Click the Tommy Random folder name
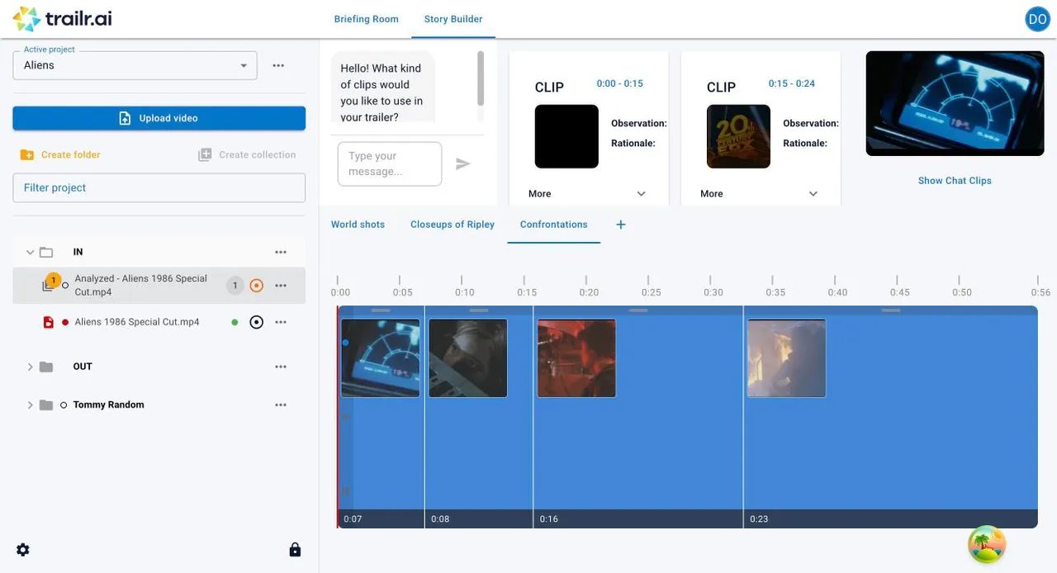Screen dimensions: 1057x573 (108, 405)
